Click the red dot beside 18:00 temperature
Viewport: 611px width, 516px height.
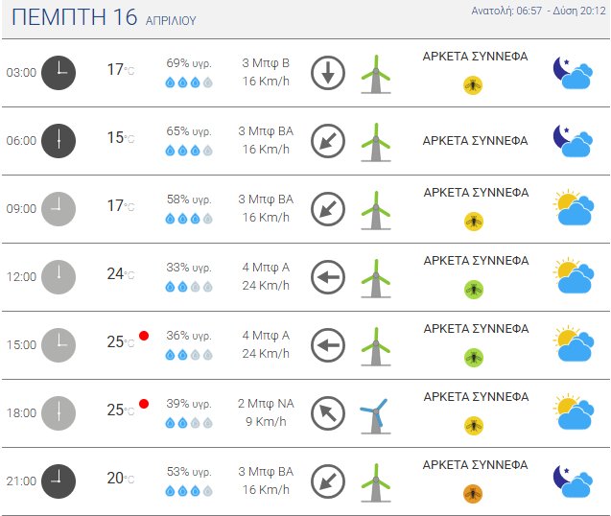pos(144,404)
